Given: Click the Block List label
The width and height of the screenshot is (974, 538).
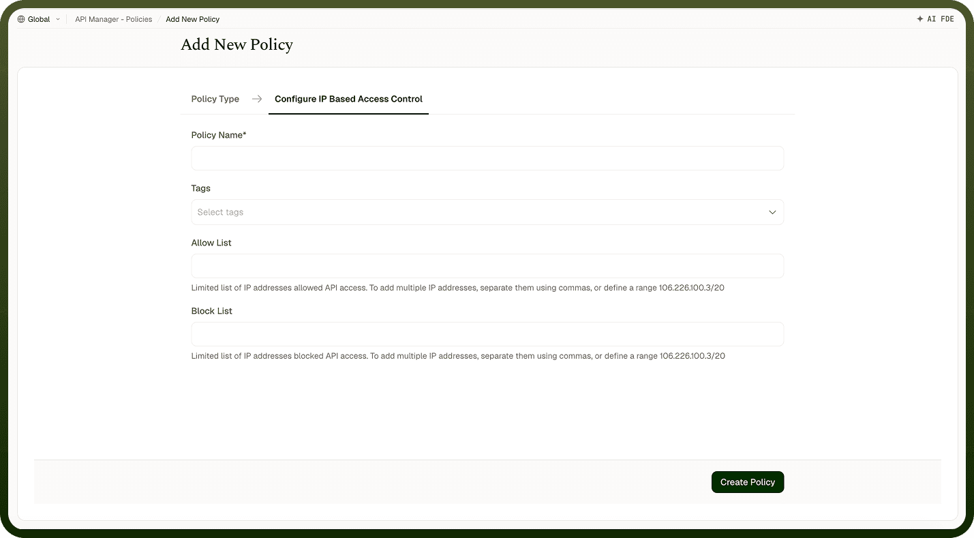Looking at the screenshot, I should pyautogui.click(x=212, y=311).
